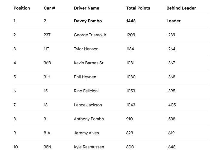The image size is (212, 160).
Task: Click the -648 behind leader value
Action: (x=171, y=147)
